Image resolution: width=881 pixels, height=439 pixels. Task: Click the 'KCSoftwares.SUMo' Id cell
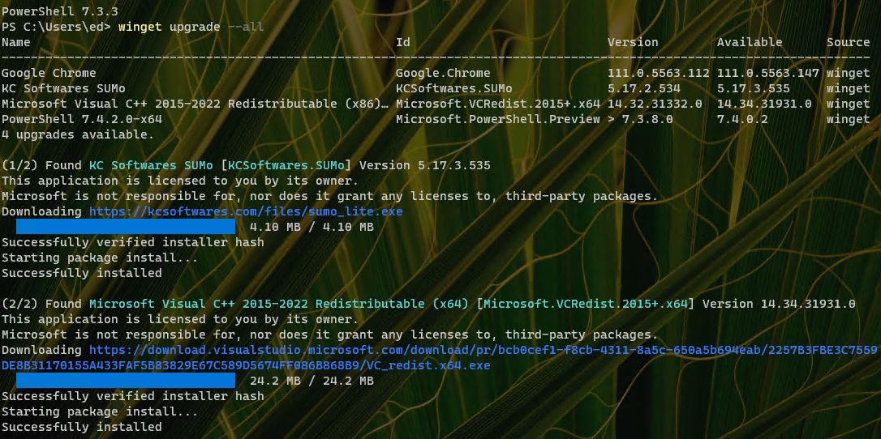coord(454,88)
